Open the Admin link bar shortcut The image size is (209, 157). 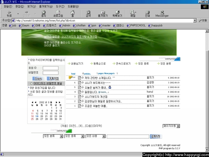(x=65, y=26)
